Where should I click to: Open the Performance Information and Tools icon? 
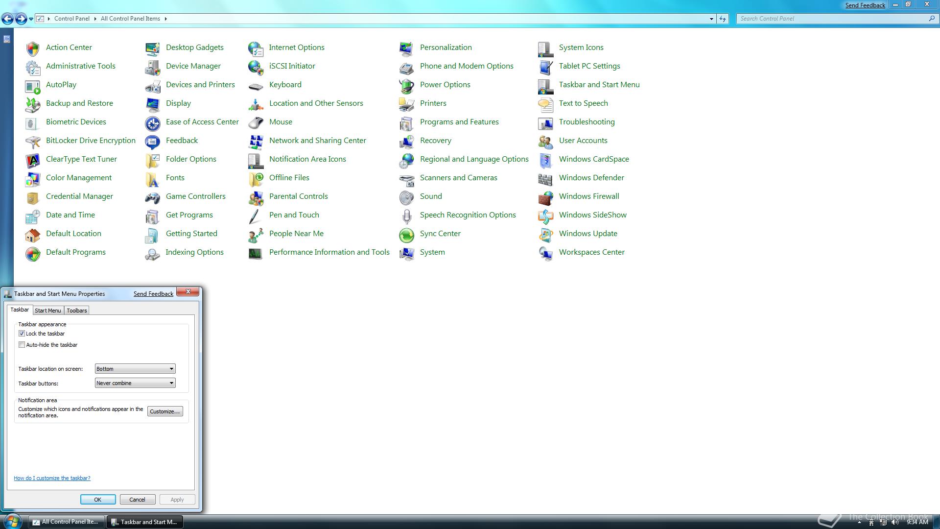(256, 253)
